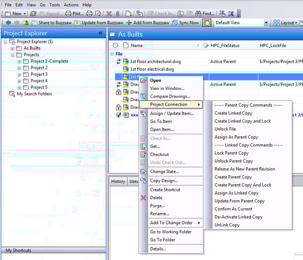The width and height of the screenshot is (303, 260).
Task: Click the Add from Buzzsaw button
Action: pyautogui.click(x=148, y=23)
